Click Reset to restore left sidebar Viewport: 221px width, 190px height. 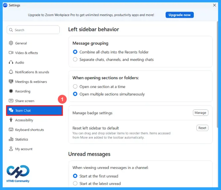[202, 128]
